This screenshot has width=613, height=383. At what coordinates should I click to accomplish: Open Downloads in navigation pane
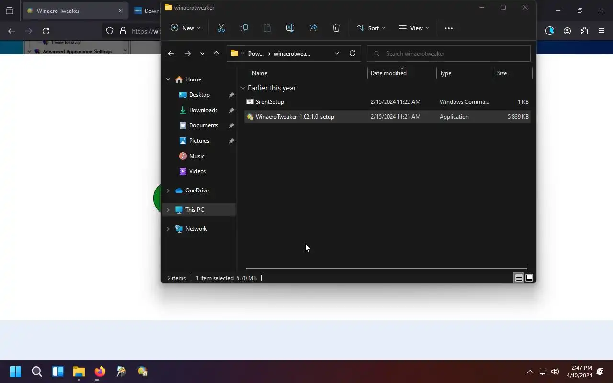coord(203,110)
